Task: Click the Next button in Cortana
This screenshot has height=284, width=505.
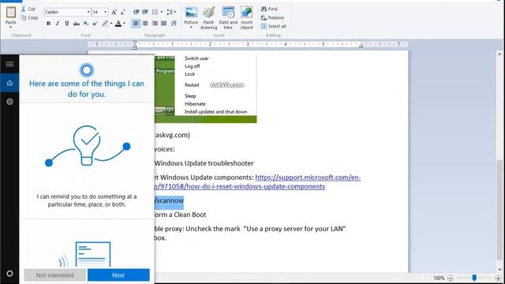Action: pos(118,275)
